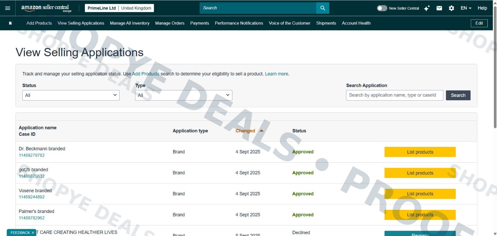Image resolution: width=497 pixels, height=236 pixels.
Task: Open the EN language dropdown
Action: pos(466,8)
